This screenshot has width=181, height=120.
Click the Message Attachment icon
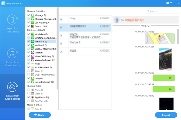(33, 19)
